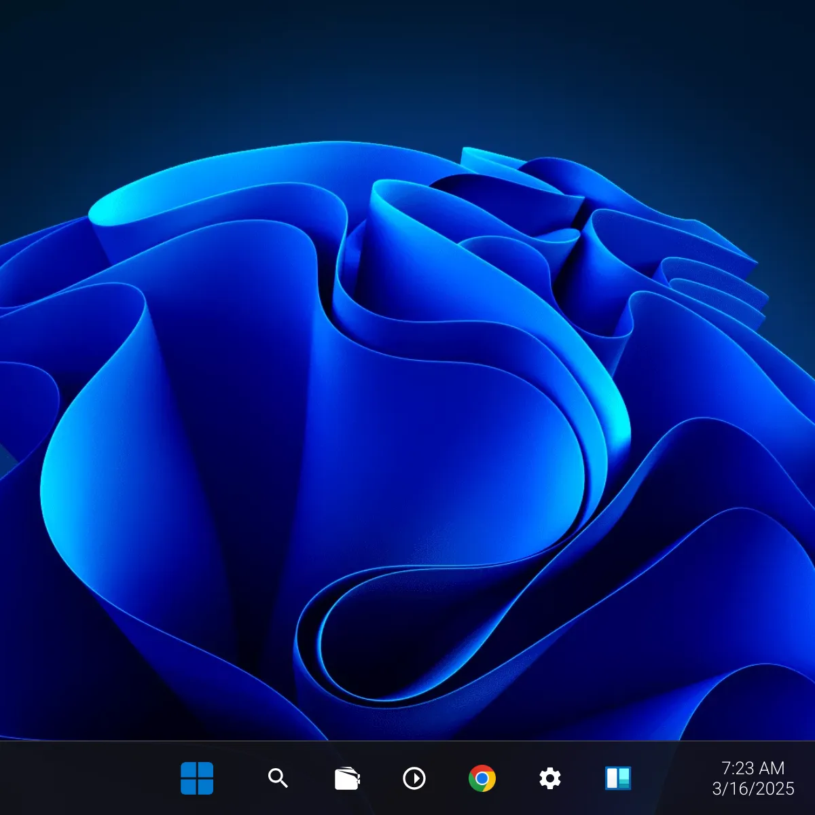Screen dimensions: 815x815
Task: Click the blue layout app icon
Action: coord(619,778)
